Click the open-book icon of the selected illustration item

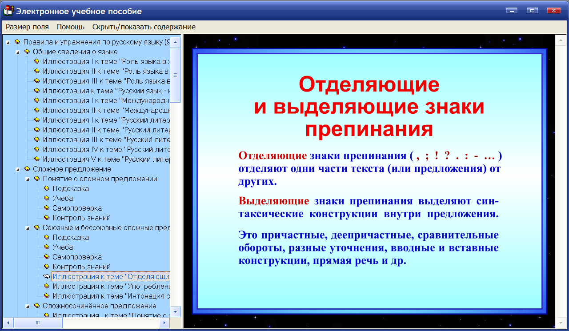pos(46,276)
